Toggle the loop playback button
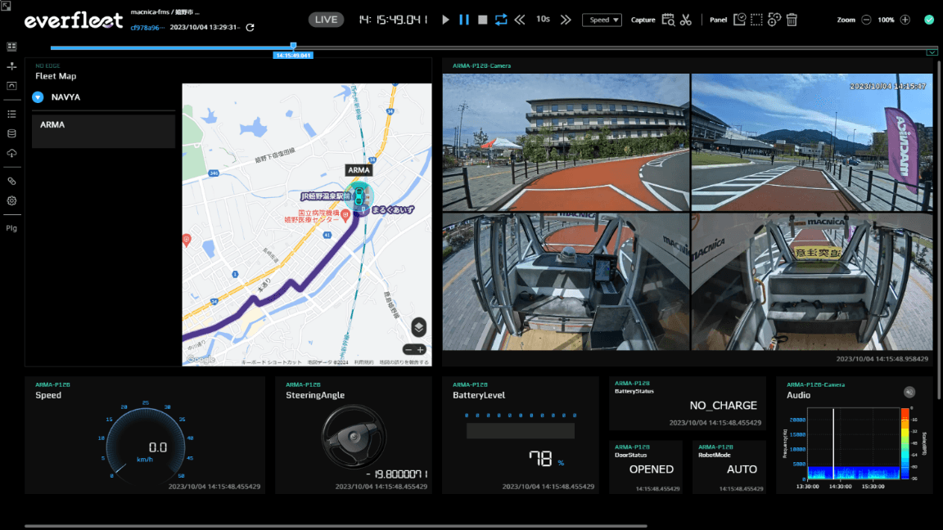 (x=501, y=20)
